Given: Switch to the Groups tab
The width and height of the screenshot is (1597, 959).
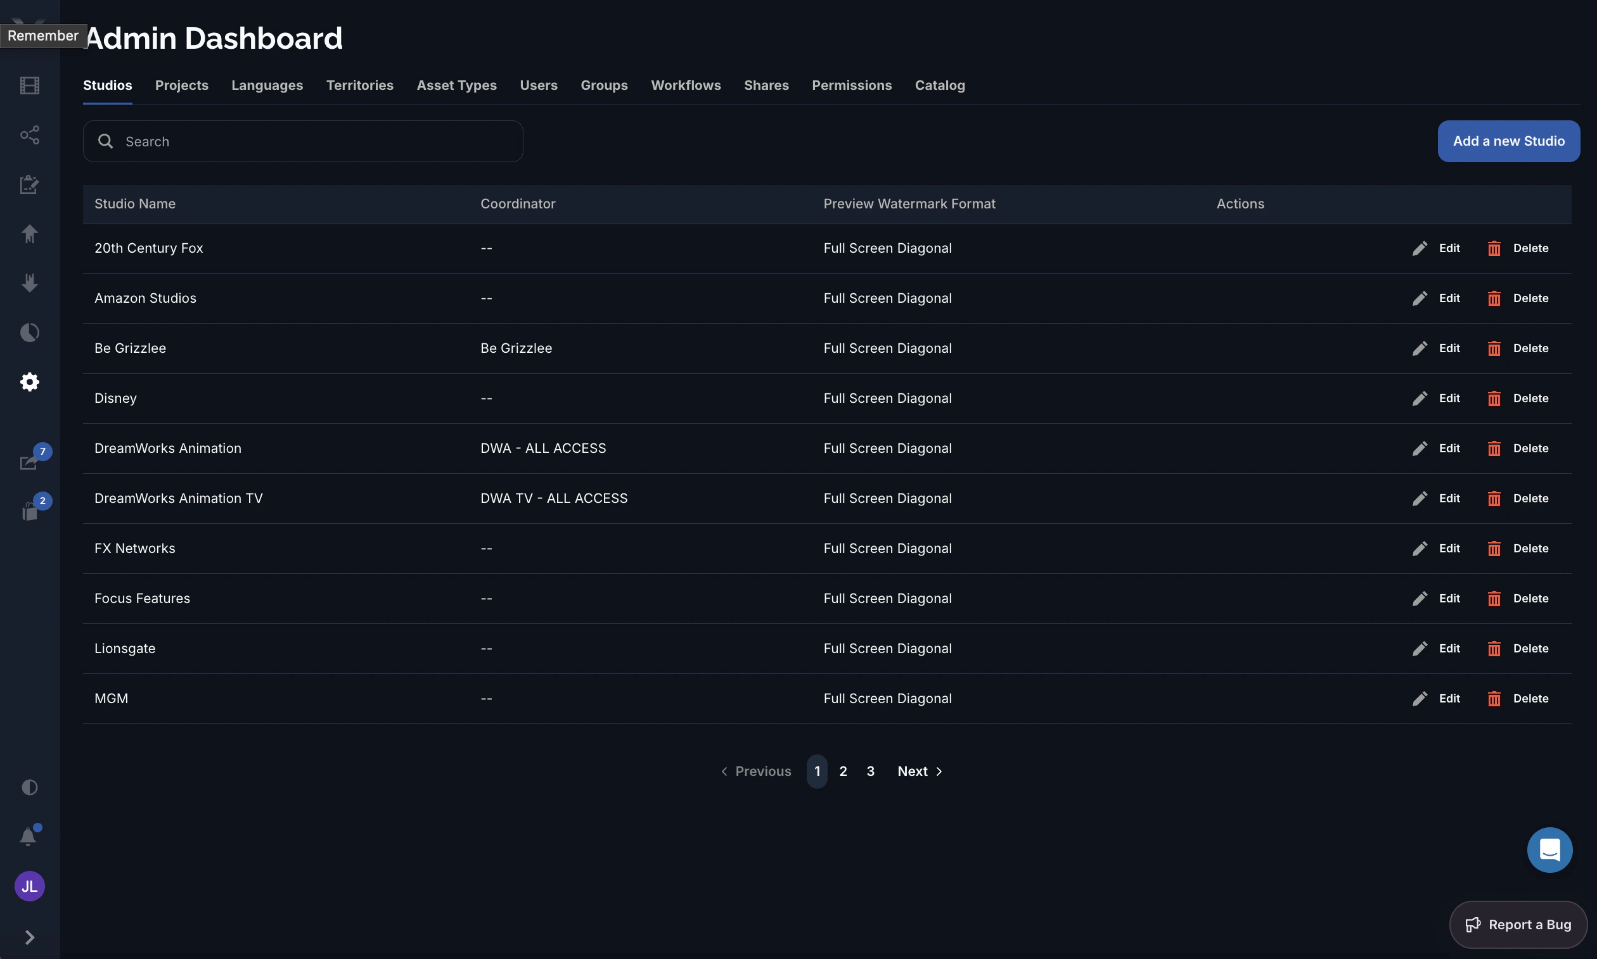Looking at the screenshot, I should tap(604, 86).
